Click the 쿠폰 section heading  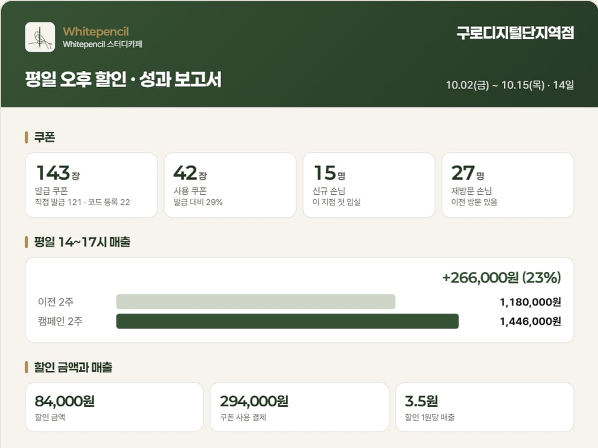[44, 137]
